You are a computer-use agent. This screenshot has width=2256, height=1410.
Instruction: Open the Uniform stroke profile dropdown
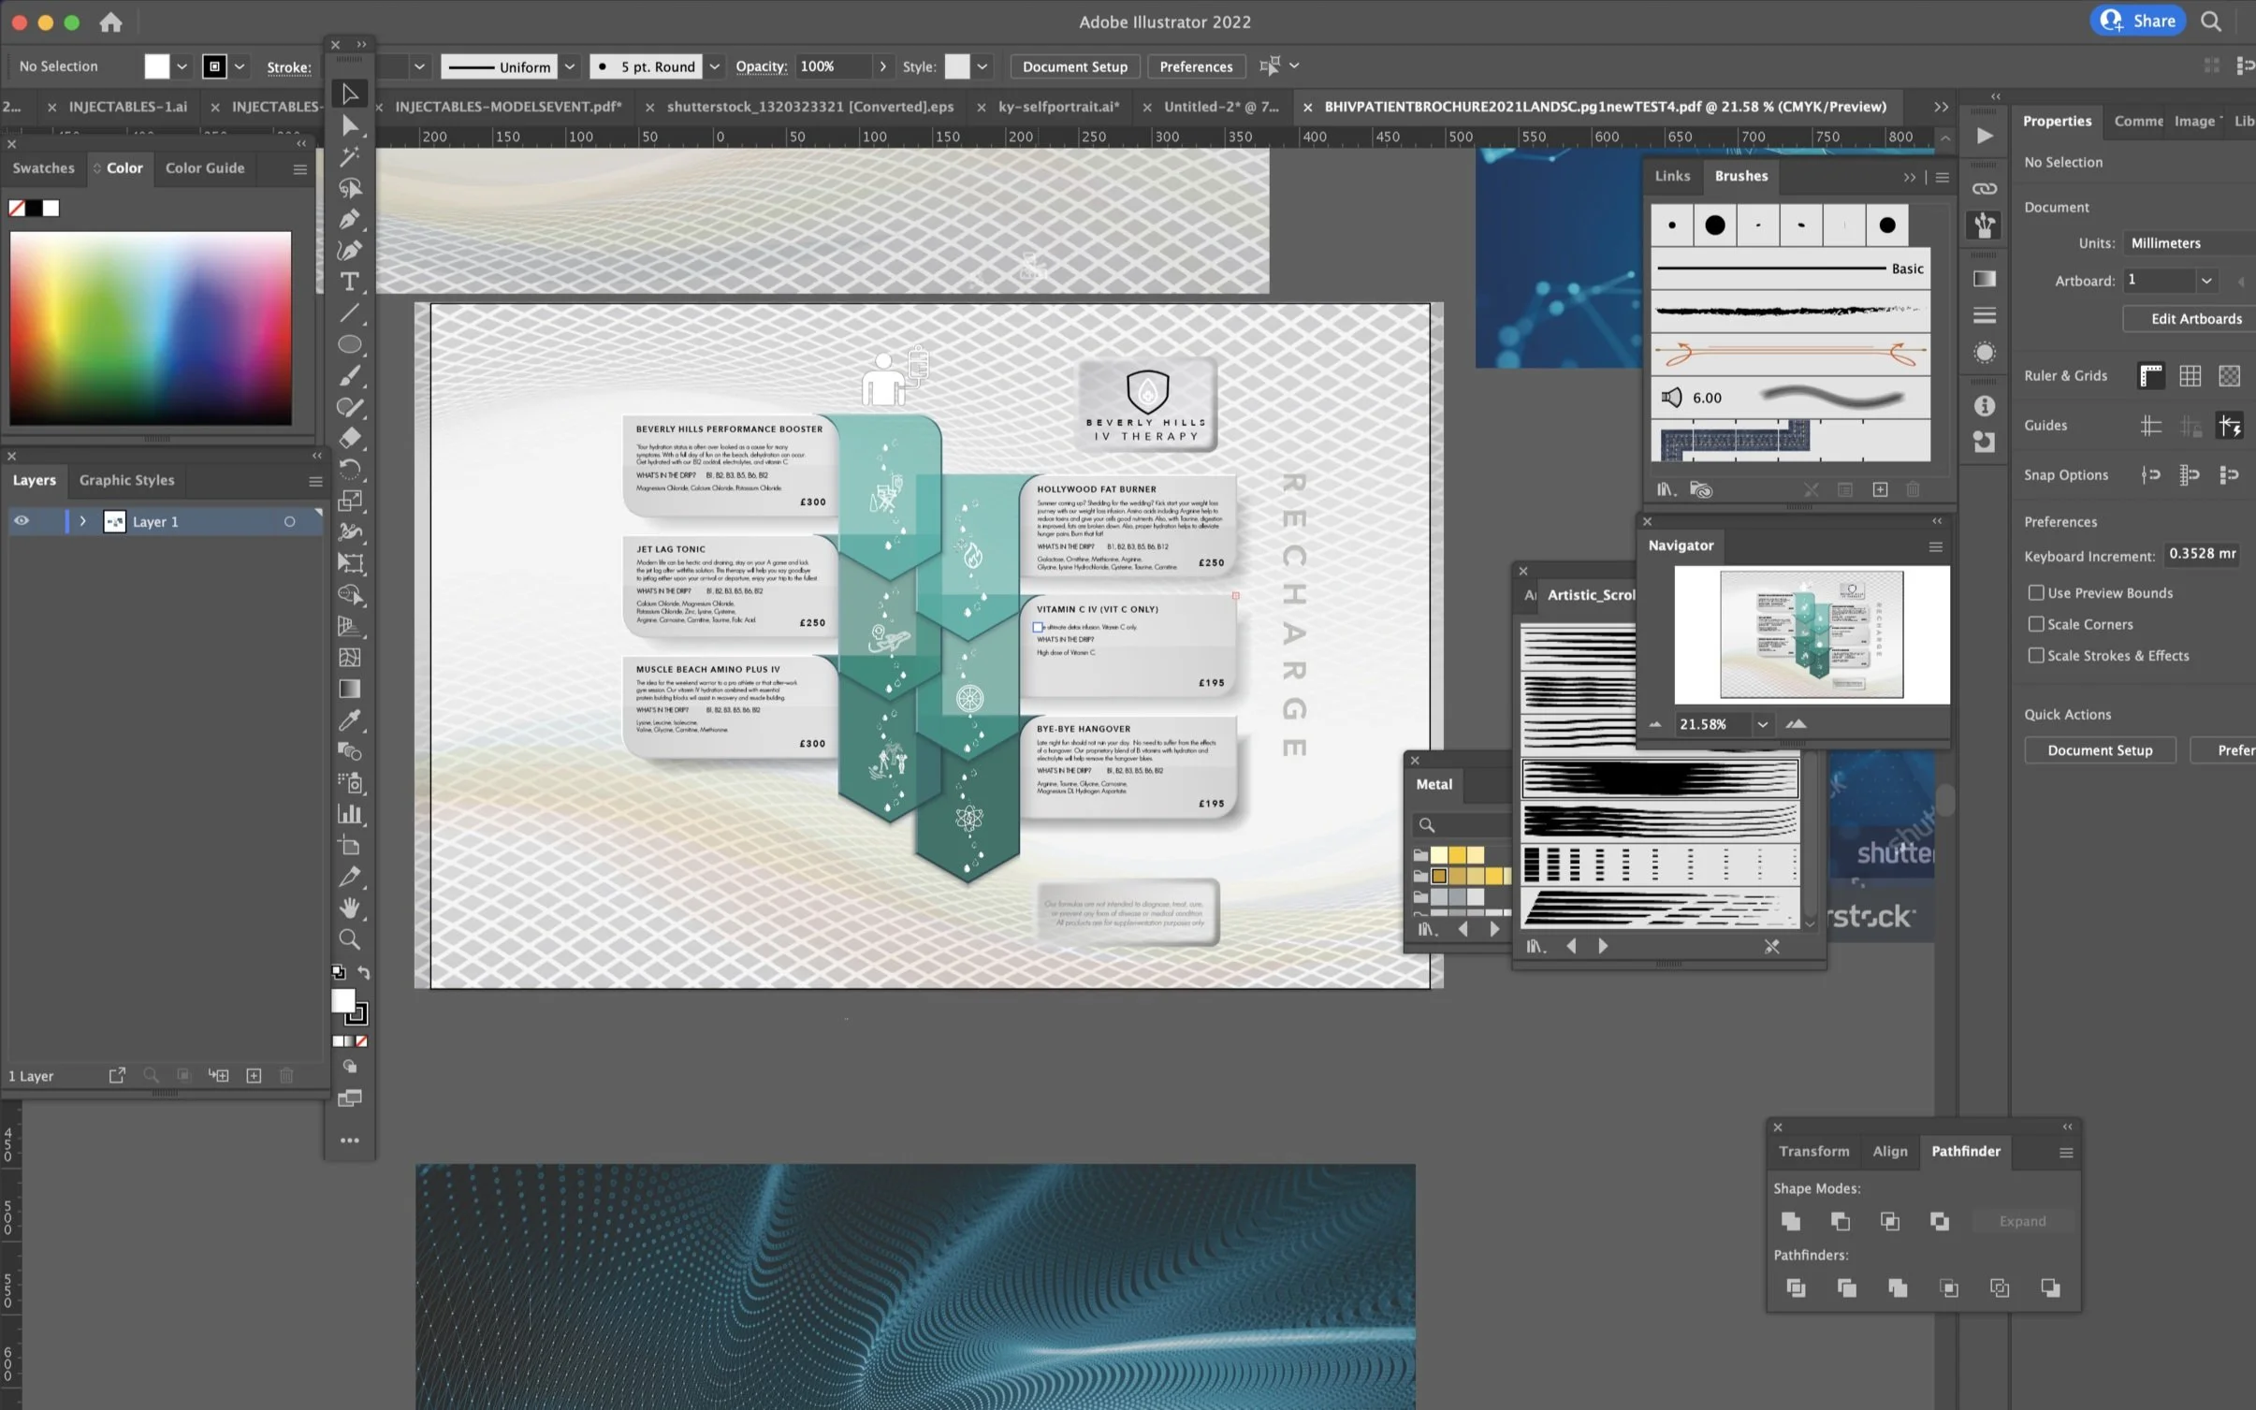[x=569, y=66]
